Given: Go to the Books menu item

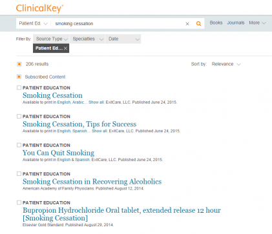Looking at the screenshot, I should click(216, 23).
